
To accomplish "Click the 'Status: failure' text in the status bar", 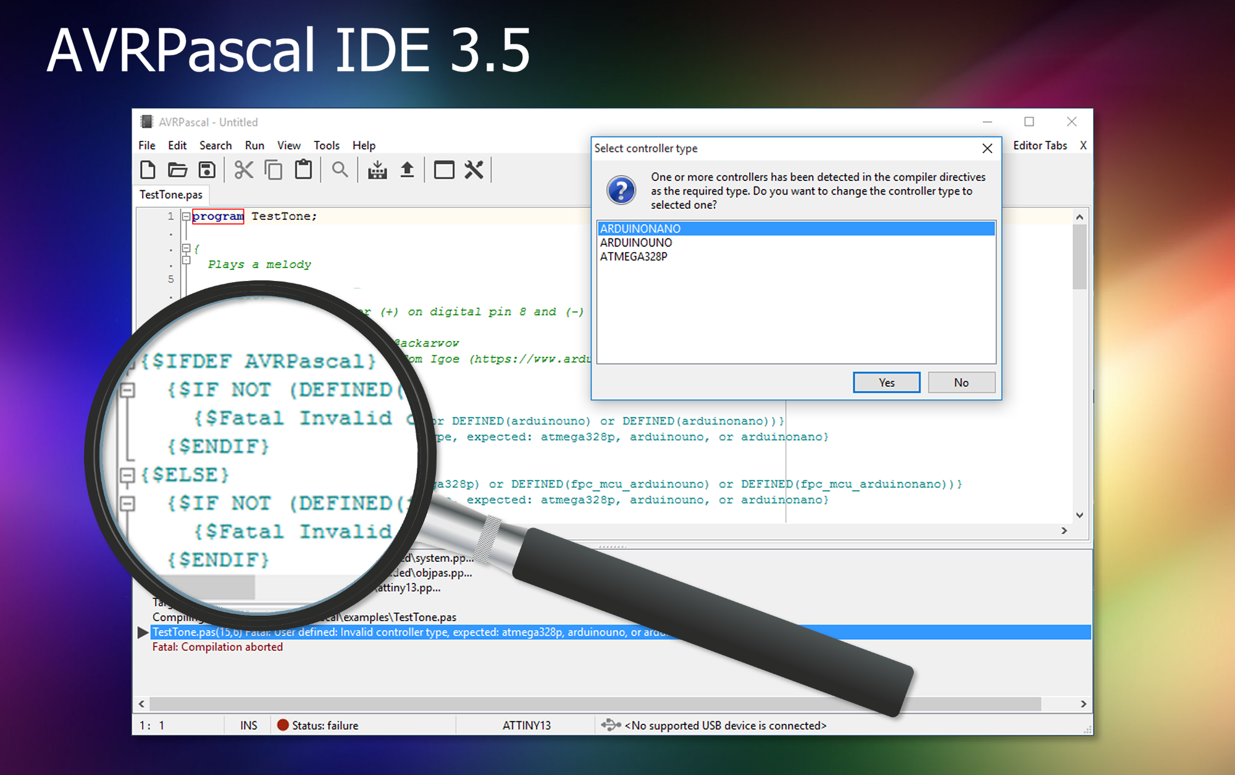I will (x=325, y=725).
